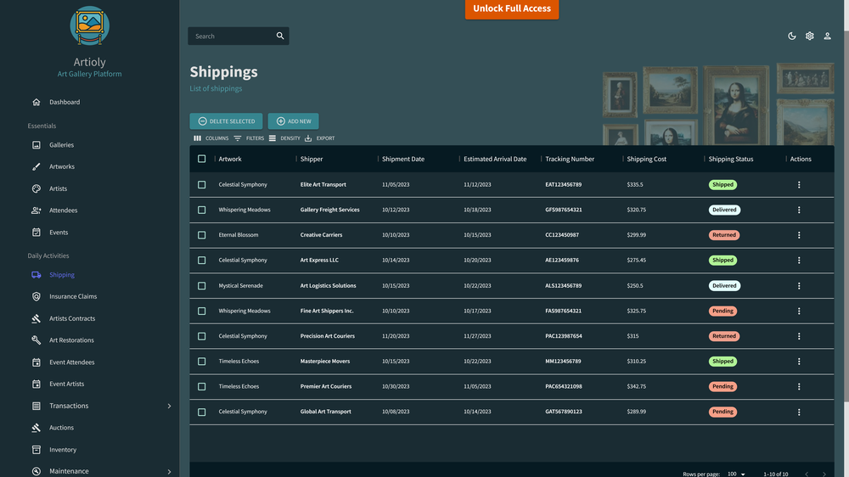Open rows per page dropdown
Viewport: 849px width, 477px height.
pos(736,474)
